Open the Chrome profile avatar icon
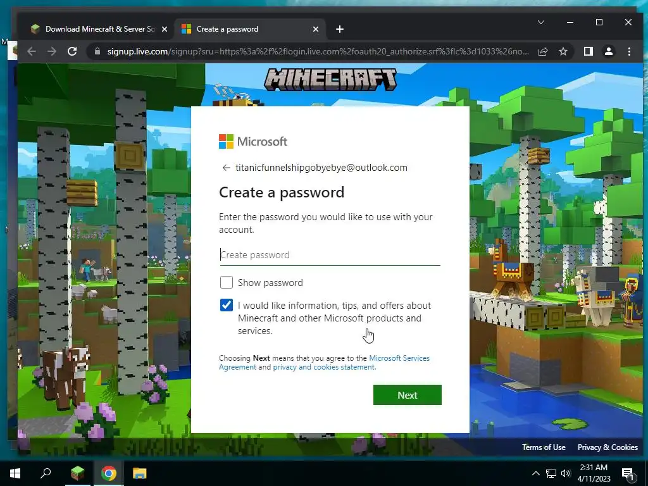The width and height of the screenshot is (648, 486). click(608, 51)
